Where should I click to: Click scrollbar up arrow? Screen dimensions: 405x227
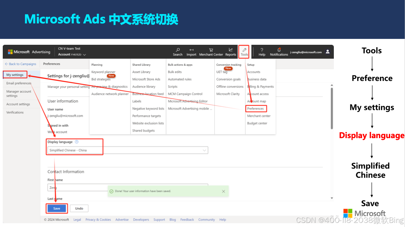coord(332,85)
